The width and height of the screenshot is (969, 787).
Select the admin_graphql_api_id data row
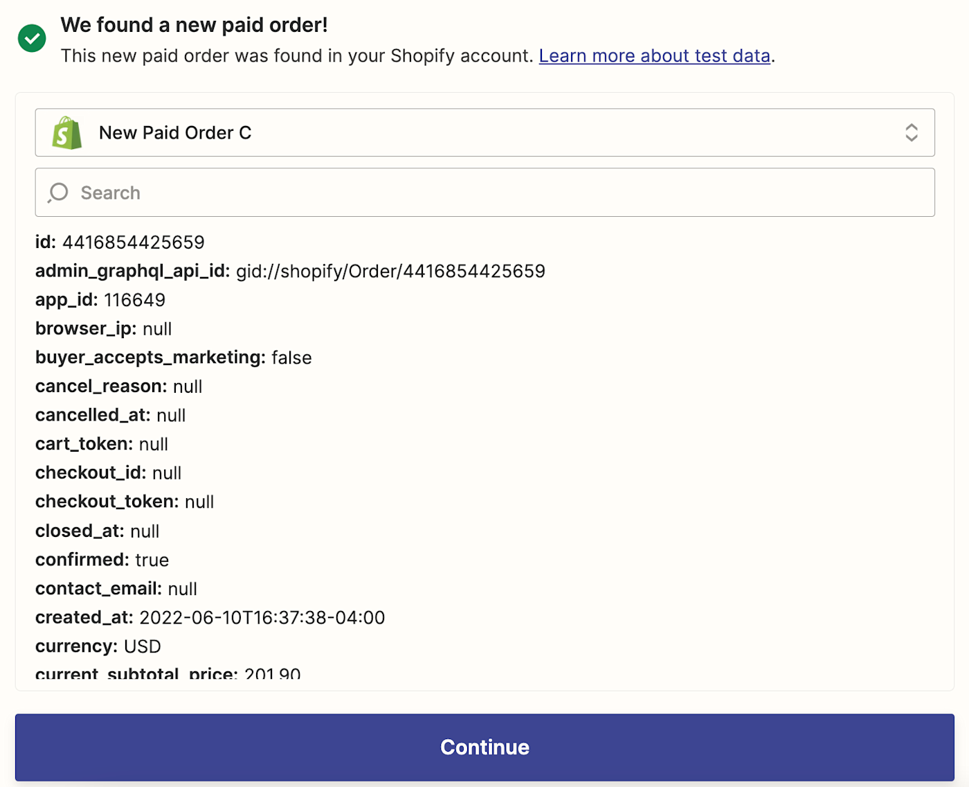click(290, 271)
